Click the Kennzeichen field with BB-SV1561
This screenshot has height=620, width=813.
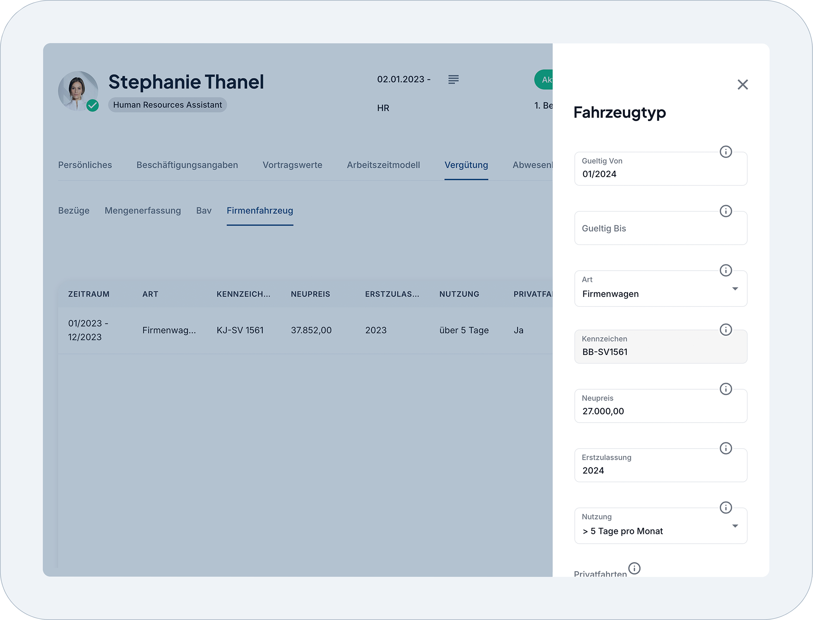[660, 347]
